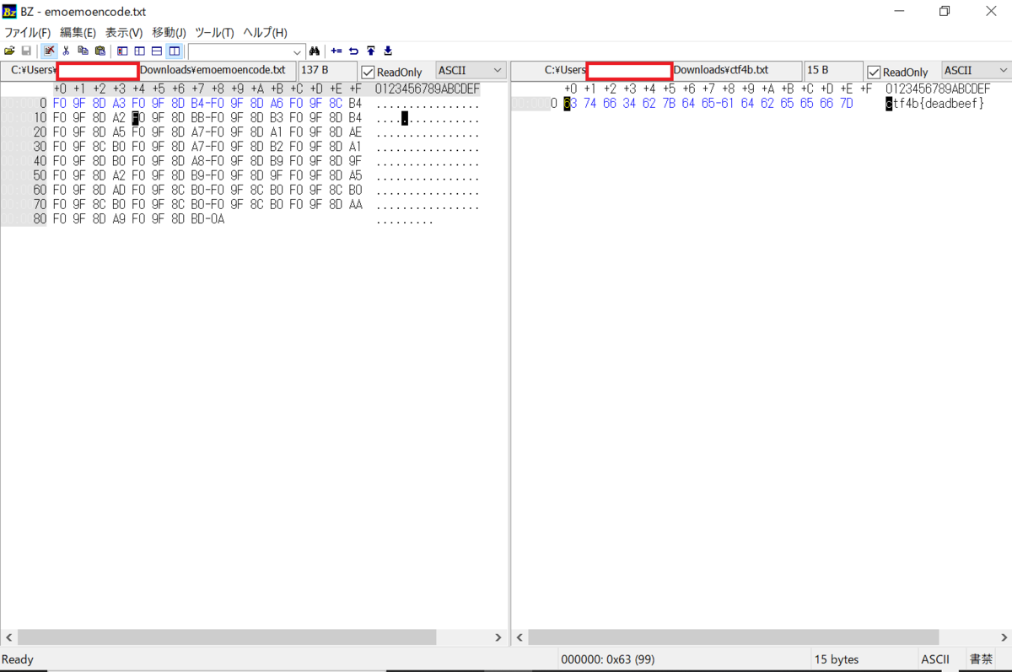Screen dimensions: 1012x672
Task: Open the ヘルプ(H) menu
Action: (265, 32)
